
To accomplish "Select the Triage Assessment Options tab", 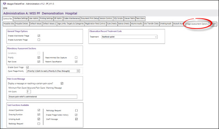I will [197, 24].
